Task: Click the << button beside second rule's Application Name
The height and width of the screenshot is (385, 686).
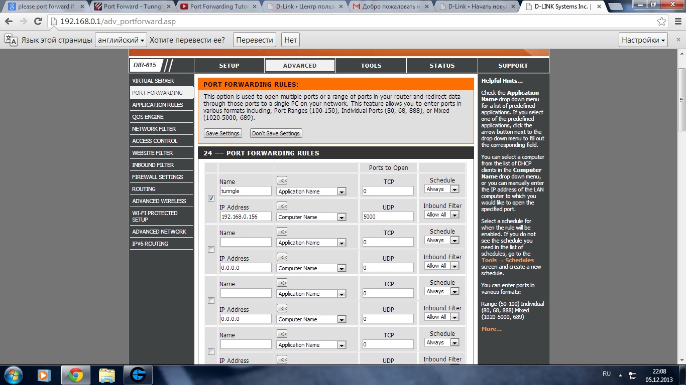Action: pyautogui.click(x=282, y=232)
